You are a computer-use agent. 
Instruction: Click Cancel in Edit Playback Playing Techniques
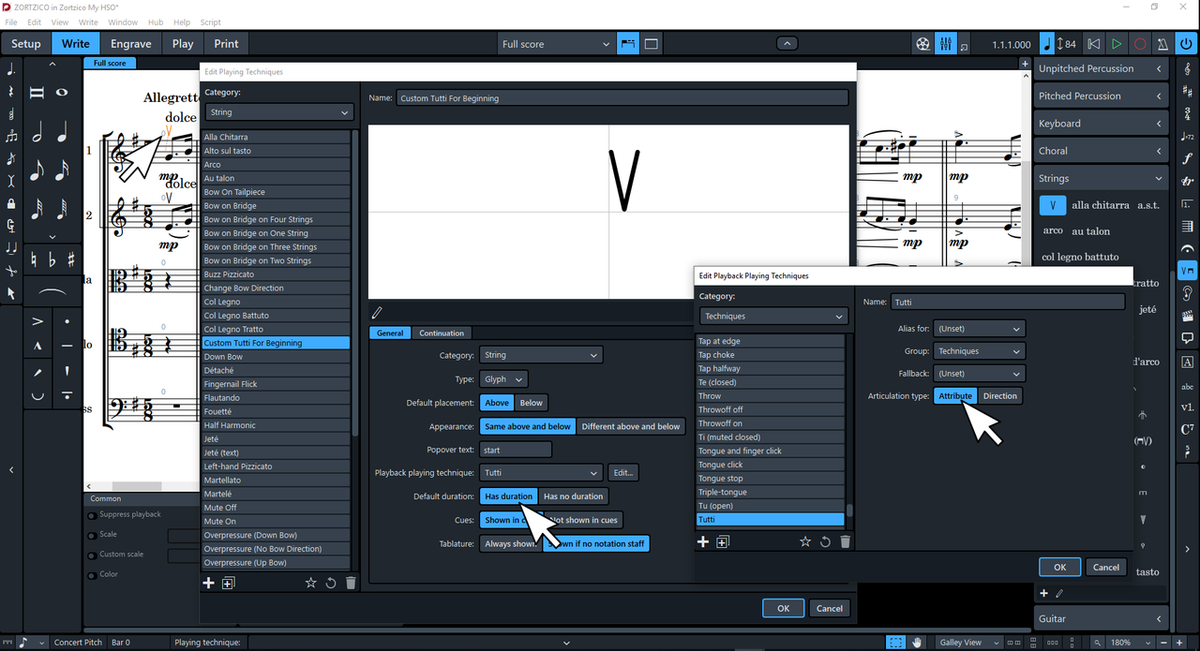click(x=1106, y=567)
